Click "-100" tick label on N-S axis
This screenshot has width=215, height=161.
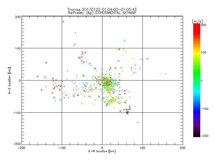pos(17,113)
